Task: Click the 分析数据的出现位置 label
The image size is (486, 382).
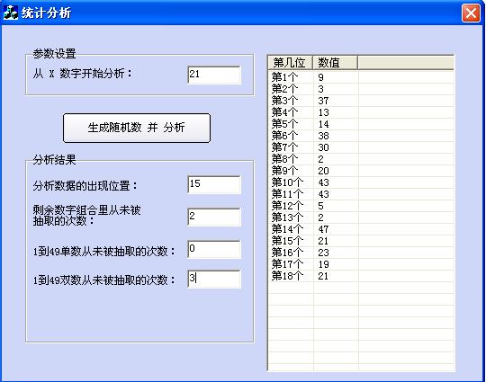Action: pos(85,186)
